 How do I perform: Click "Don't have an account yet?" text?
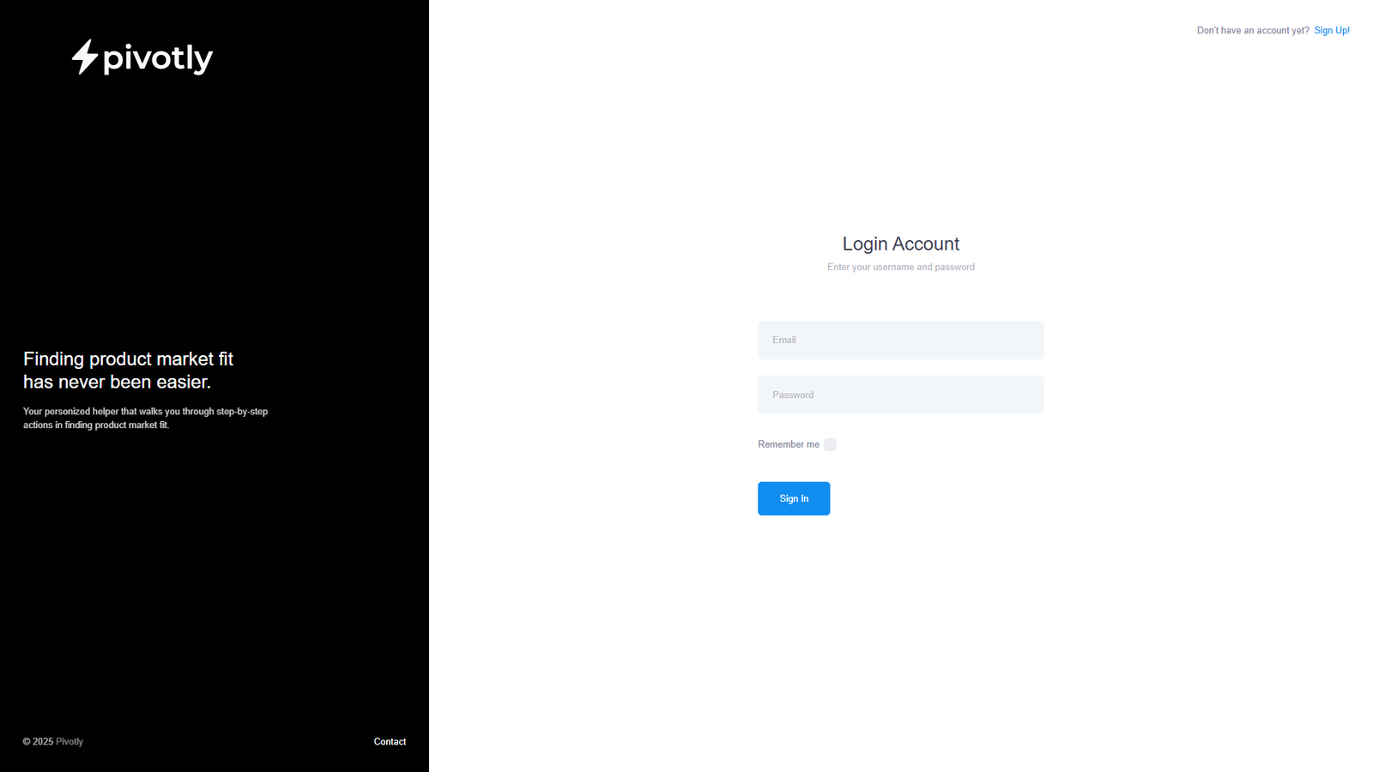(1253, 30)
